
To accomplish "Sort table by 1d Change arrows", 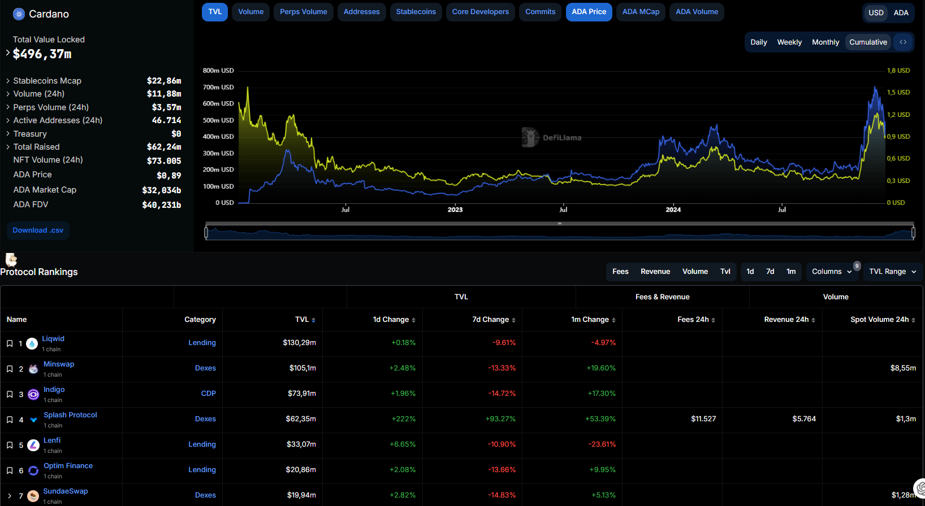I will click(x=413, y=320).
